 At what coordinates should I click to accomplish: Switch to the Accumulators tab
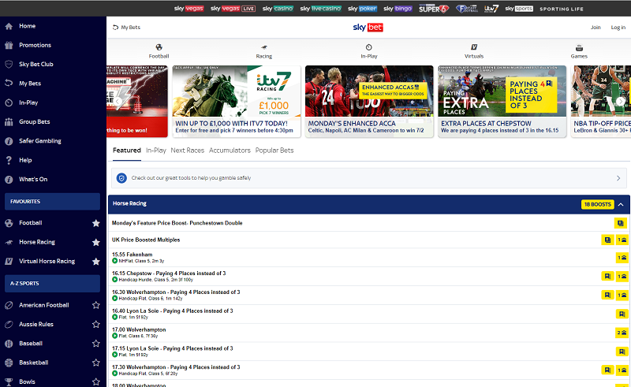click(x=230, y=151)
